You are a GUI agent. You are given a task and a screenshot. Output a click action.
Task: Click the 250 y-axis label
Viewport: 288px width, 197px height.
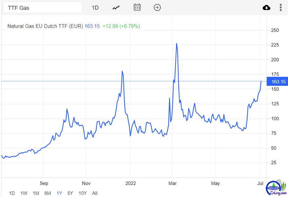point(275,30)
